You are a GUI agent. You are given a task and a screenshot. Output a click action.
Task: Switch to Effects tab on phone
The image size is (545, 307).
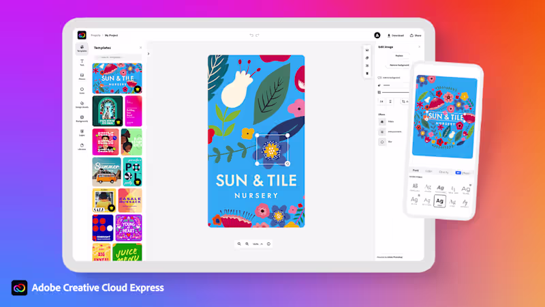coord(463,173)
